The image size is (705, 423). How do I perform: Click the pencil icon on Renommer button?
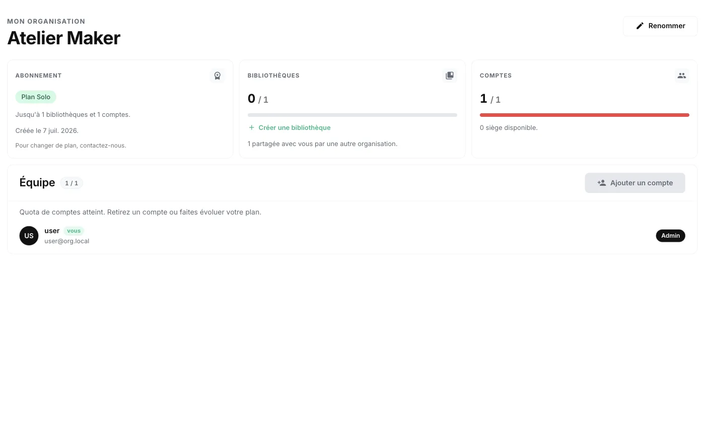[640, 26]
